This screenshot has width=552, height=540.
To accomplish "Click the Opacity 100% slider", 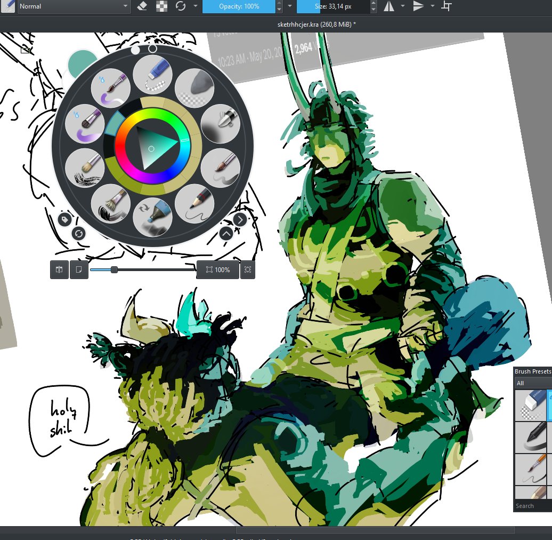I will click(239, 6).
